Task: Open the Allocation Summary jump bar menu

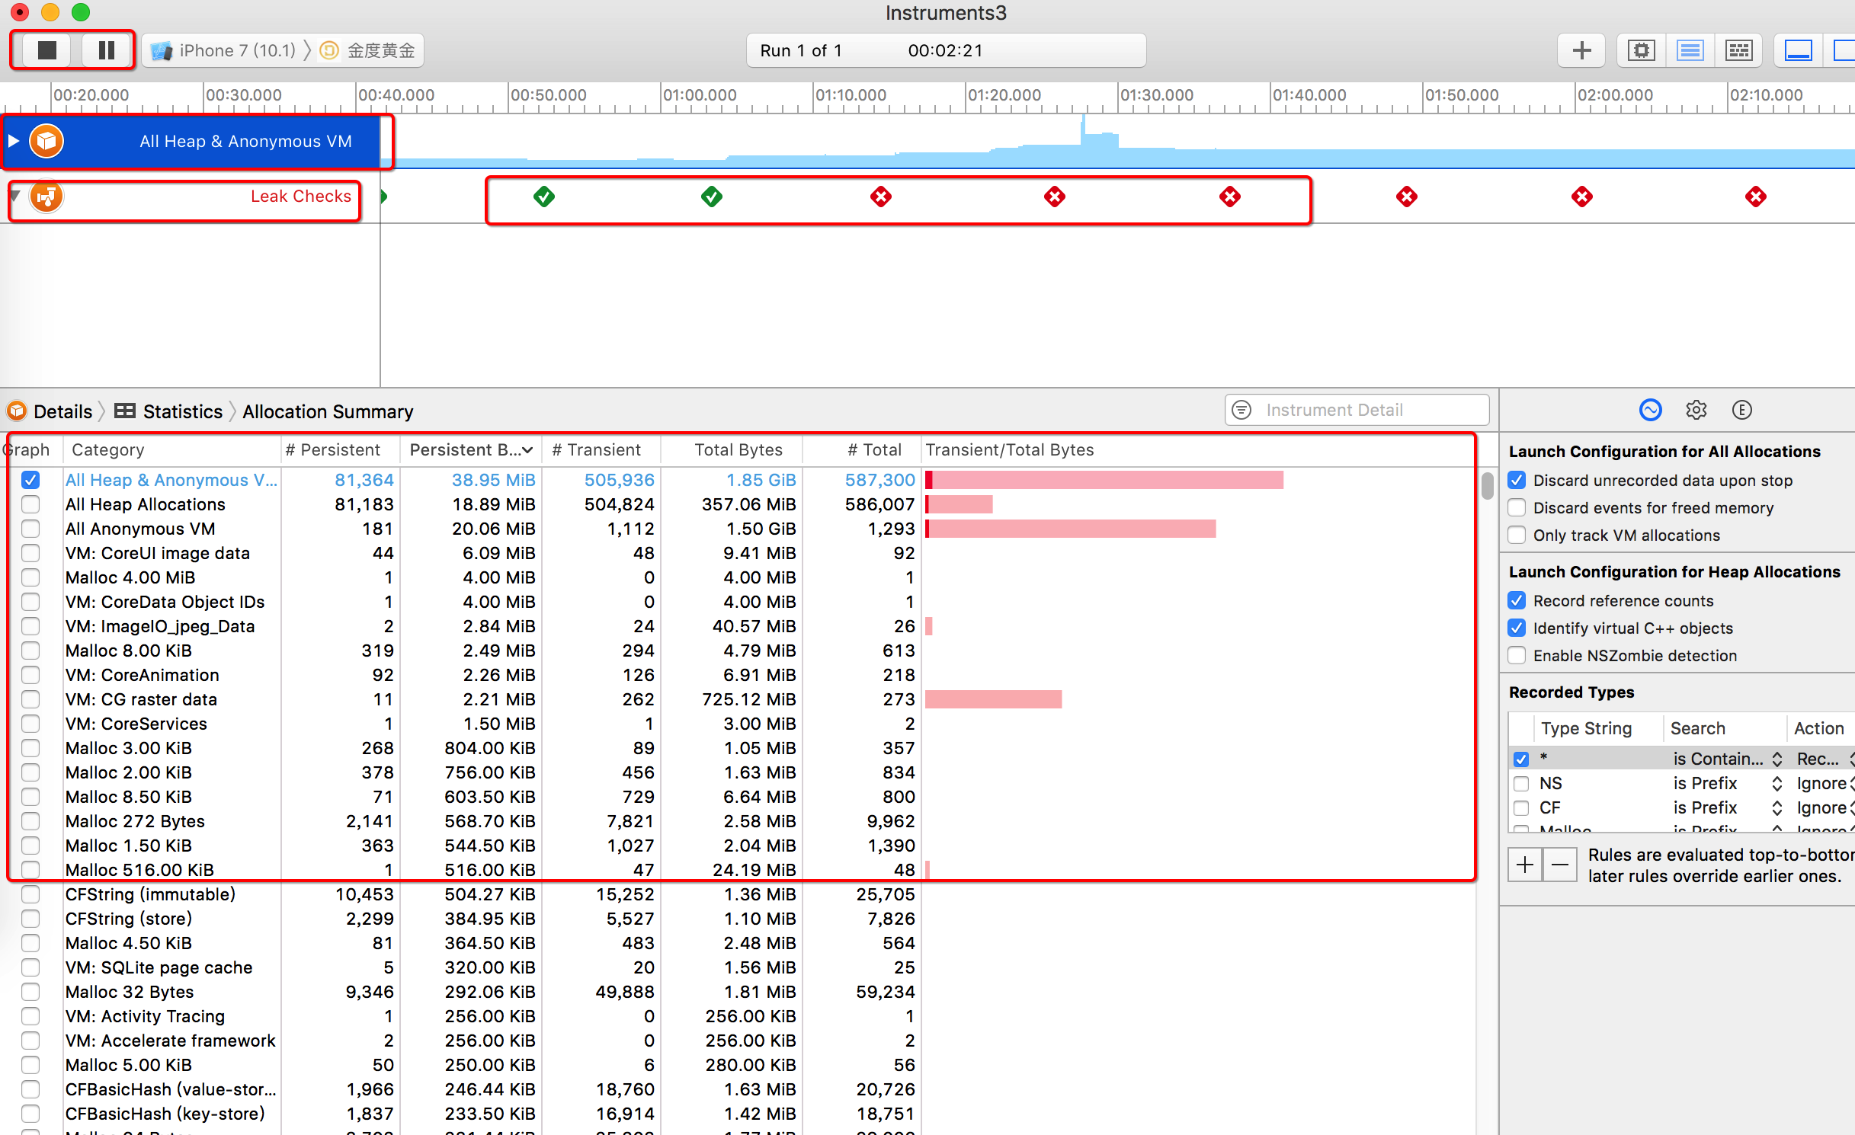Action: tap(328, 411)
